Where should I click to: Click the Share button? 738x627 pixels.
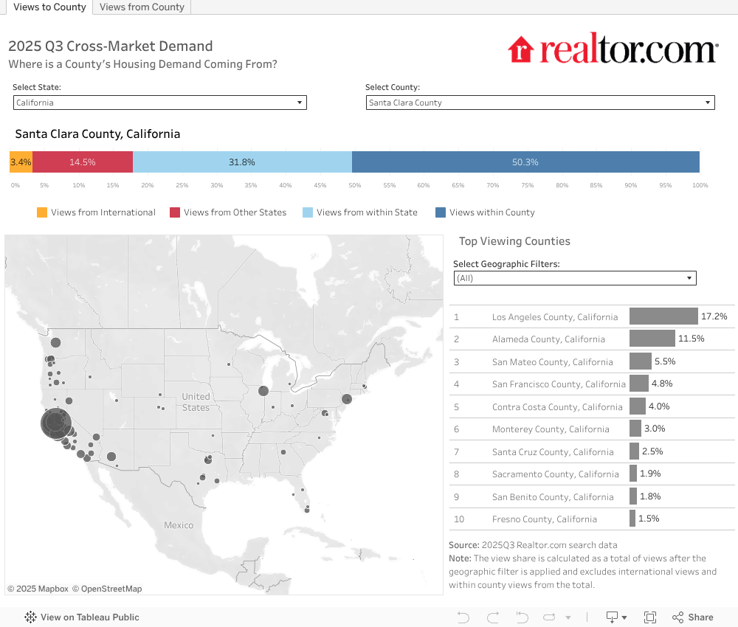[692, 617]
